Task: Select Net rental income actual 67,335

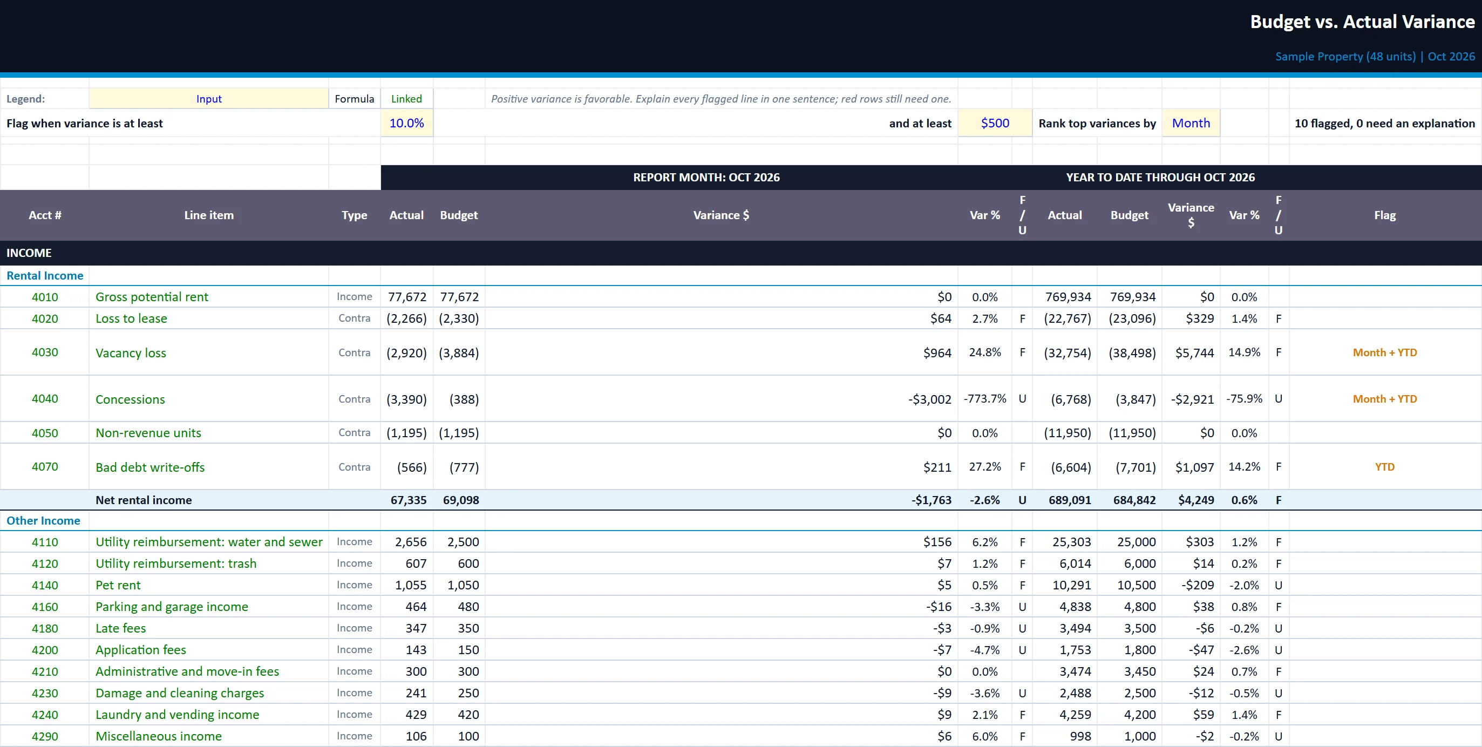Action: 406,500
